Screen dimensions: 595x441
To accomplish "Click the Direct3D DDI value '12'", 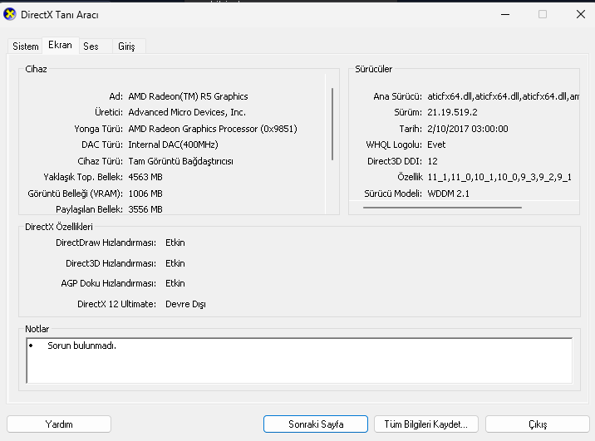I will 432,161.
